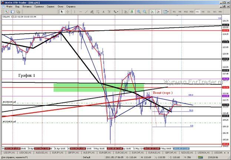Enable the D1 daily timeframe

(x=209, y=12)
